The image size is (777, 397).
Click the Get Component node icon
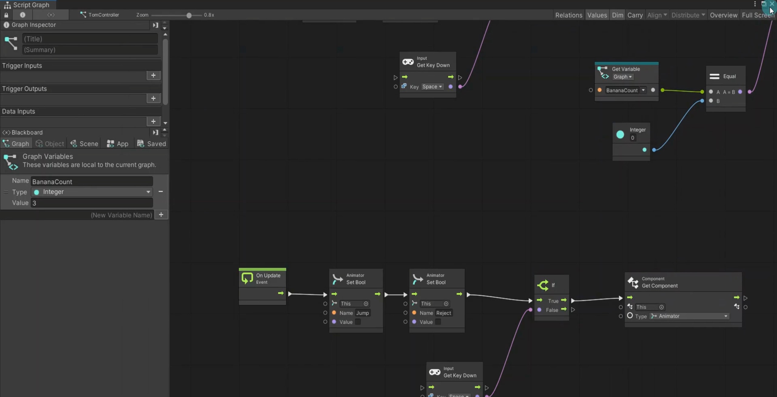[633, 282]
